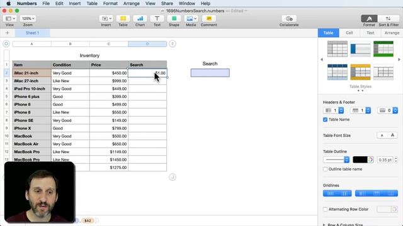Viewport: 403px width, 226px height.
Task: Add a text box with Text icon
Action: [157, 19]
